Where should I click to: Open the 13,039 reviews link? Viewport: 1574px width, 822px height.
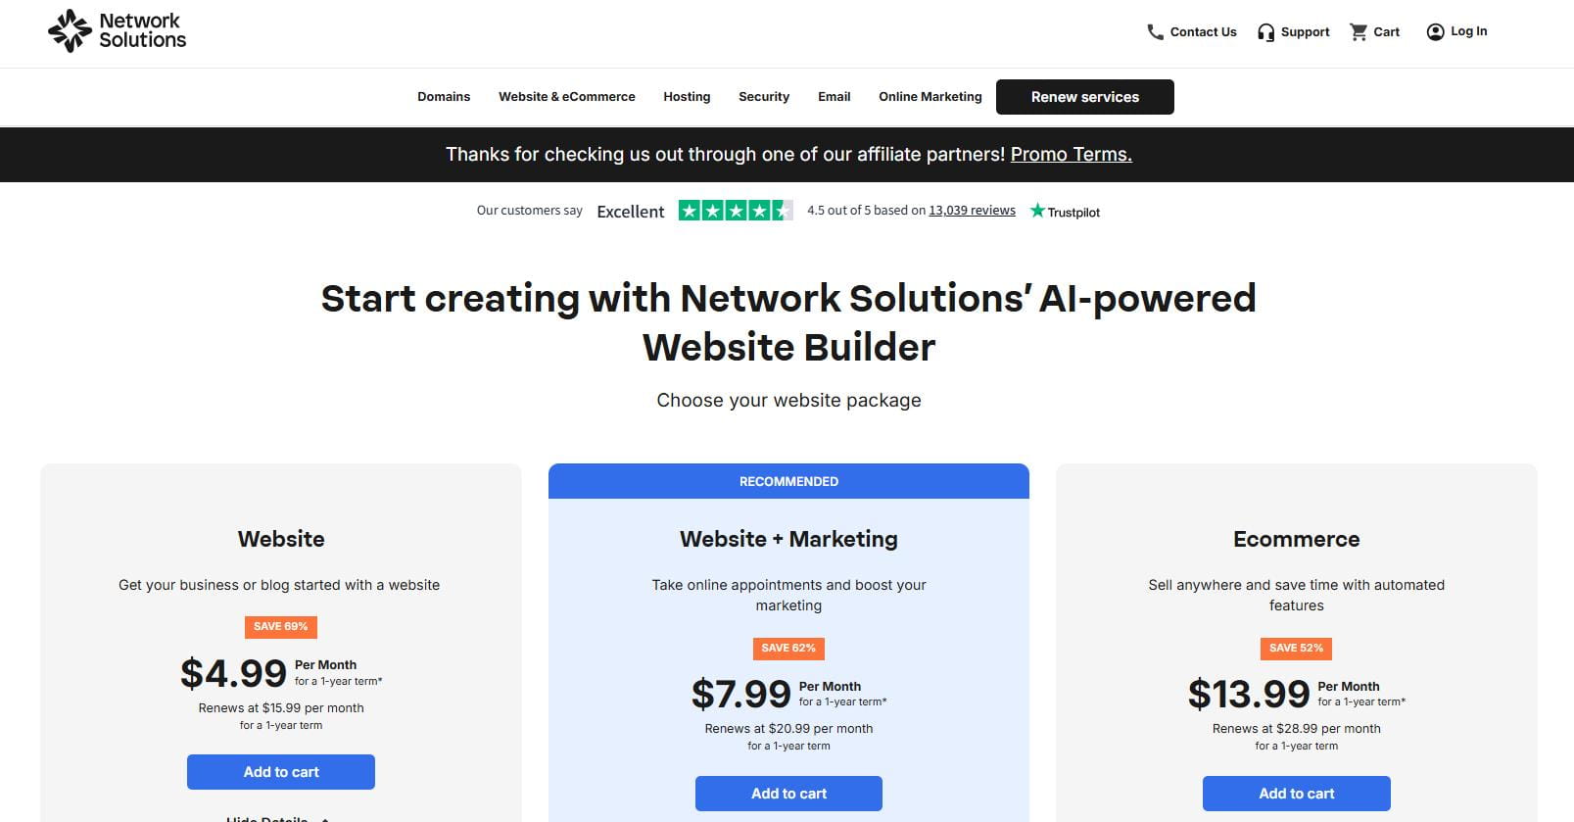click(972, 211)
